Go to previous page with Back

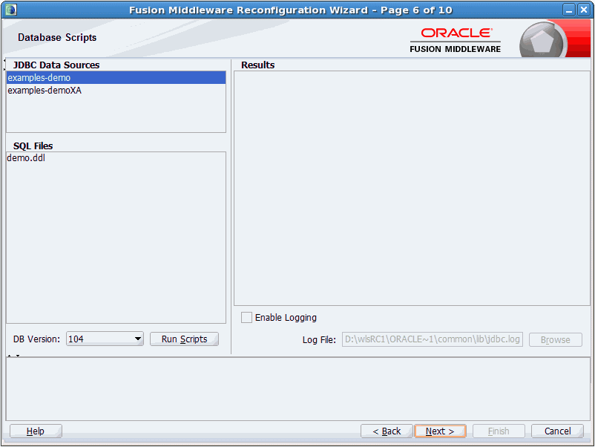pos(387,431)
